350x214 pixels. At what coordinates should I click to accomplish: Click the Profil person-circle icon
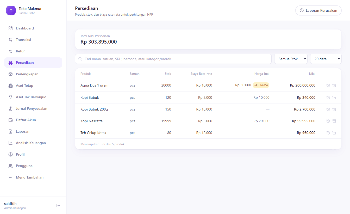click(10, 154)
